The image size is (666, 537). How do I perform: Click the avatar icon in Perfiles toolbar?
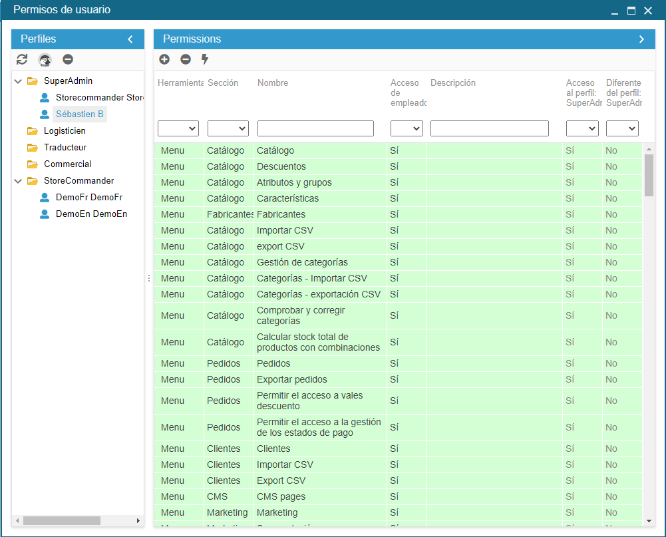pos(45,60)
